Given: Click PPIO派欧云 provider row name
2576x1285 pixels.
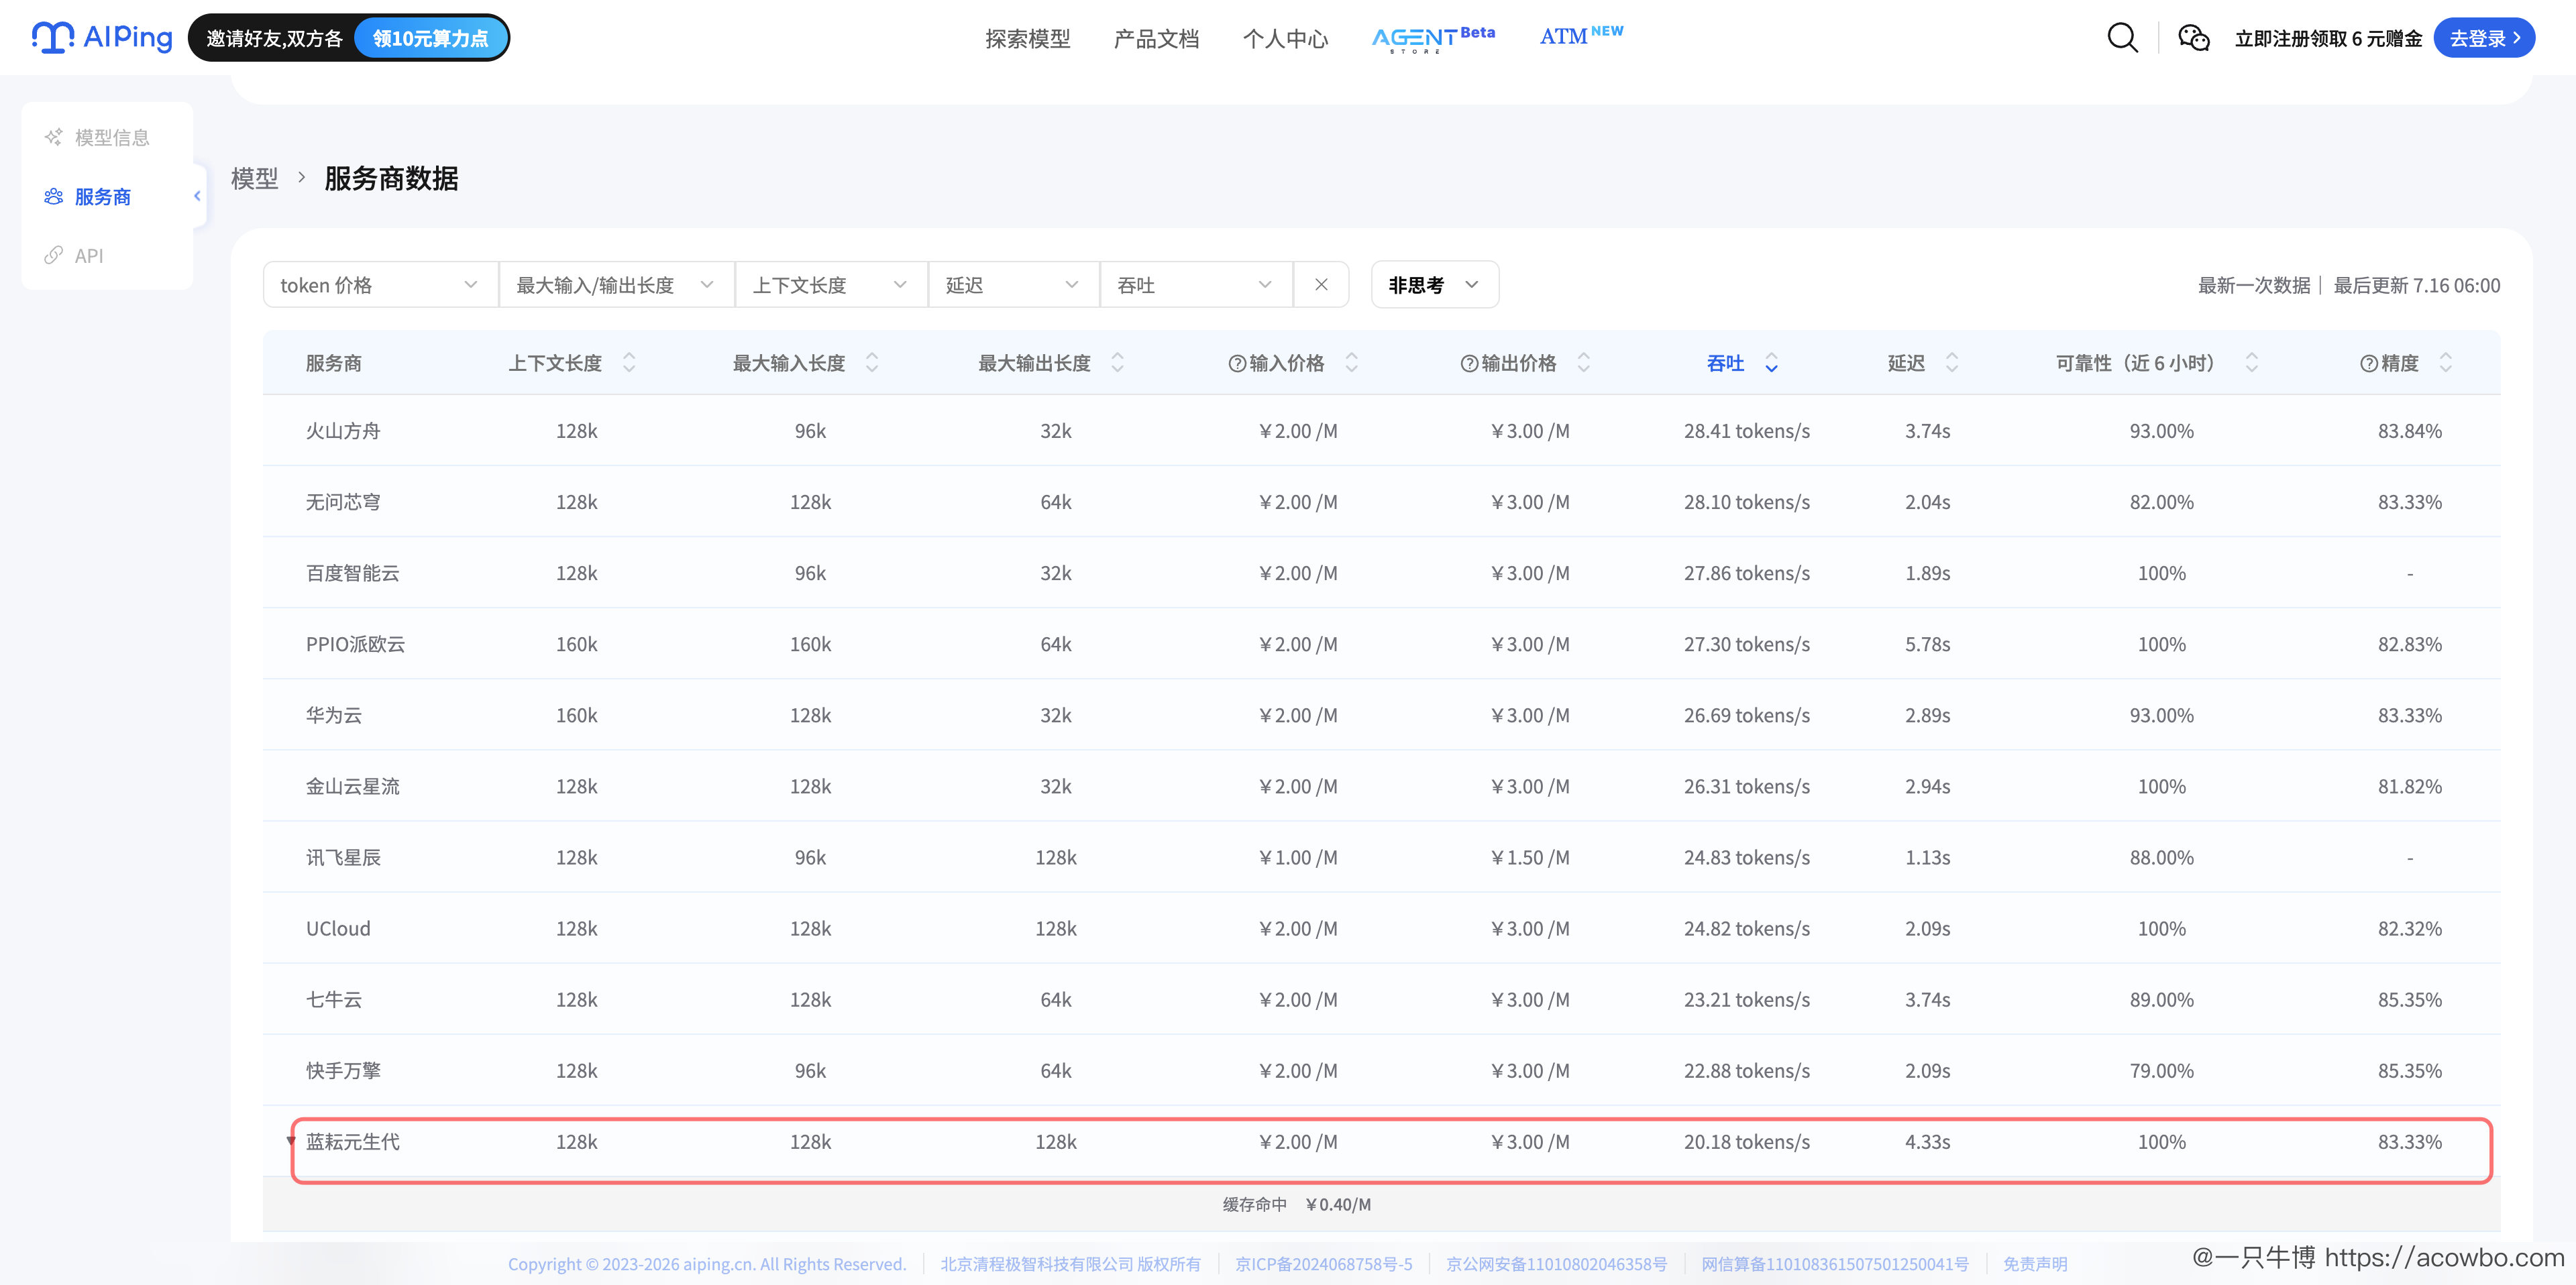Looking at the screenshot, I should click(x=355, y=644).
